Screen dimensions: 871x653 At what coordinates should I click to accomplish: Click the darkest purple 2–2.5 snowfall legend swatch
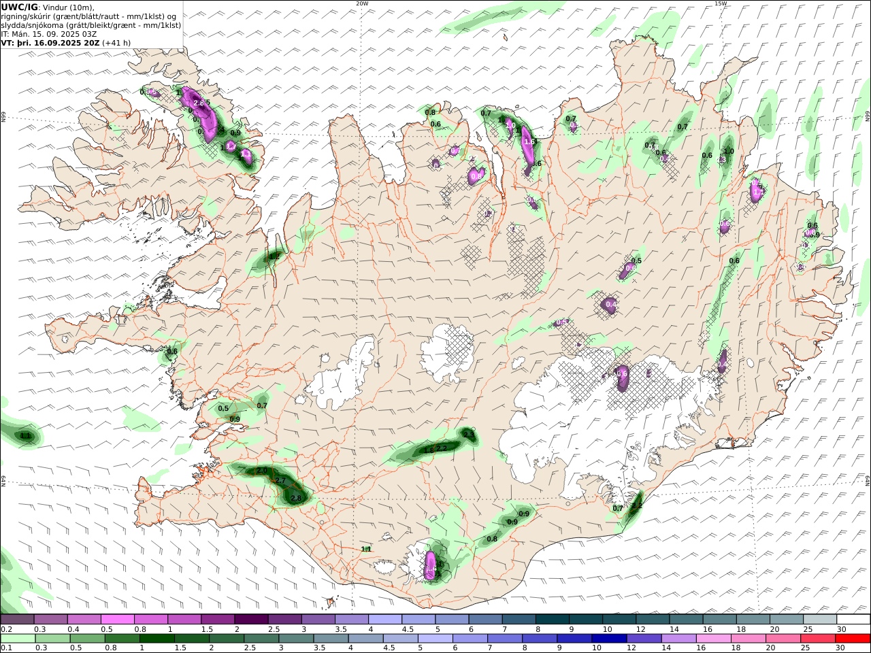point(251,619)
